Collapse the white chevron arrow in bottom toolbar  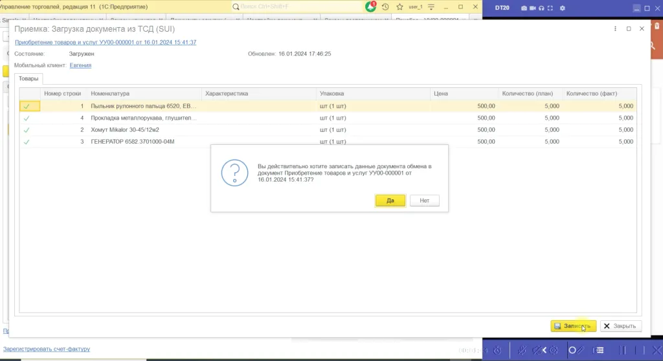(544, 350)
